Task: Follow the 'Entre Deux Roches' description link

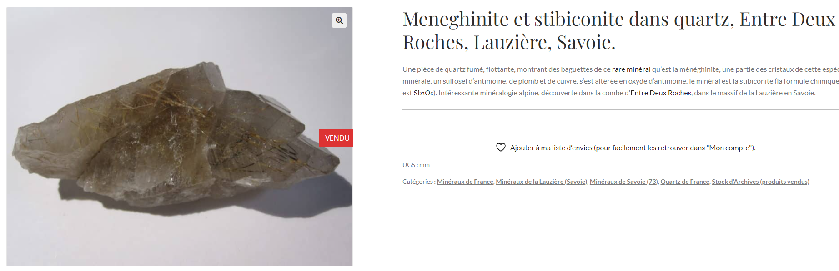Action: click(661, 93)
